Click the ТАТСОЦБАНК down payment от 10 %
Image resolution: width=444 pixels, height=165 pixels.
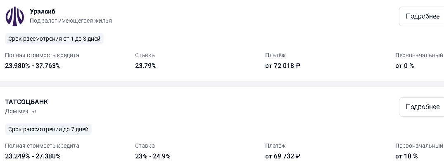click(x=406, y=156)
